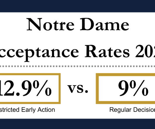
Task: Click the navy blue banner at the top
Action: coord(77,6)
